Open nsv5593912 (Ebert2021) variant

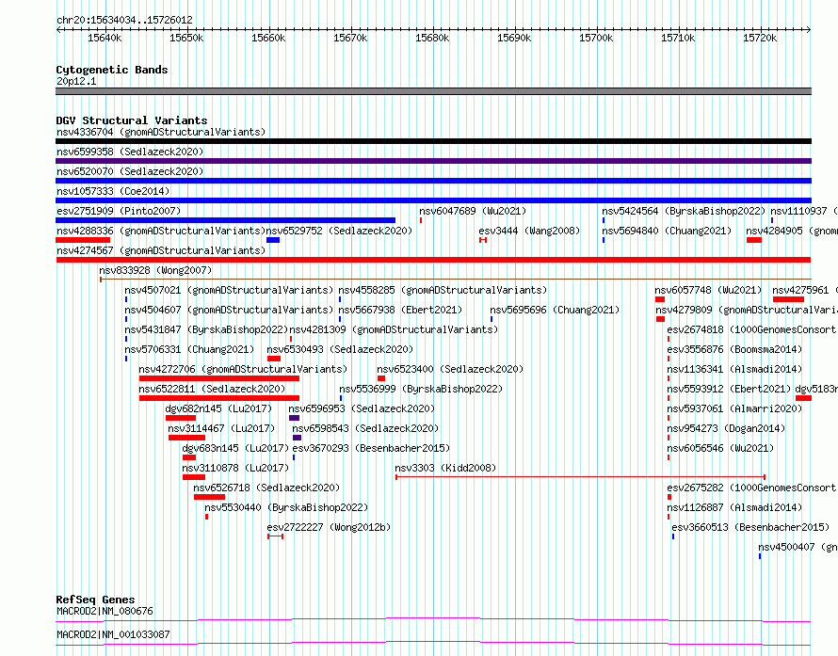(729, 389)
